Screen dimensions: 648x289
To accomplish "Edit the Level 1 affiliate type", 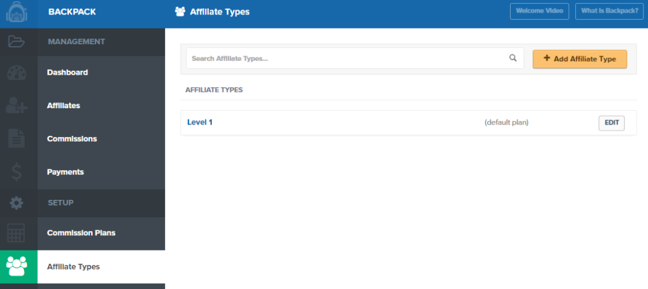I will [x=611, y=123].
